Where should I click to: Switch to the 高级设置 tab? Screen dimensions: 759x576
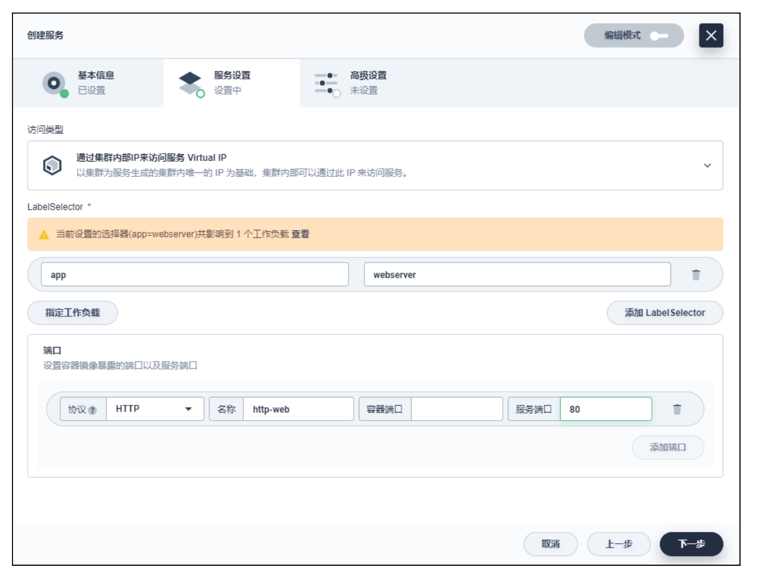pos(367,83)
